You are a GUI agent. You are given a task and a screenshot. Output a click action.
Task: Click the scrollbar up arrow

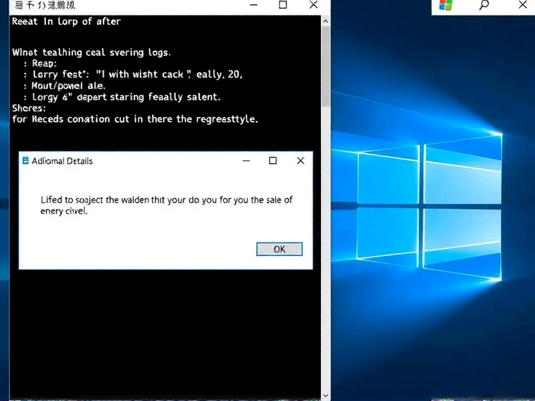click(325, 20)
